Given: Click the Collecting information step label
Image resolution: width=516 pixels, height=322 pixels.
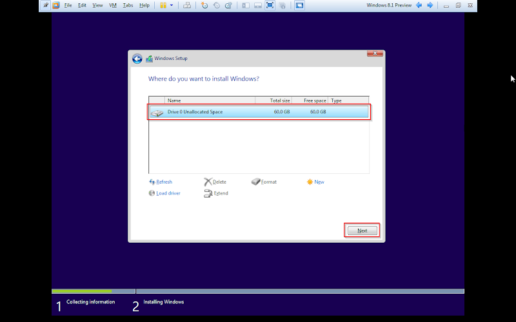Looking at the screenshot, I should click(x=90, y=301).
